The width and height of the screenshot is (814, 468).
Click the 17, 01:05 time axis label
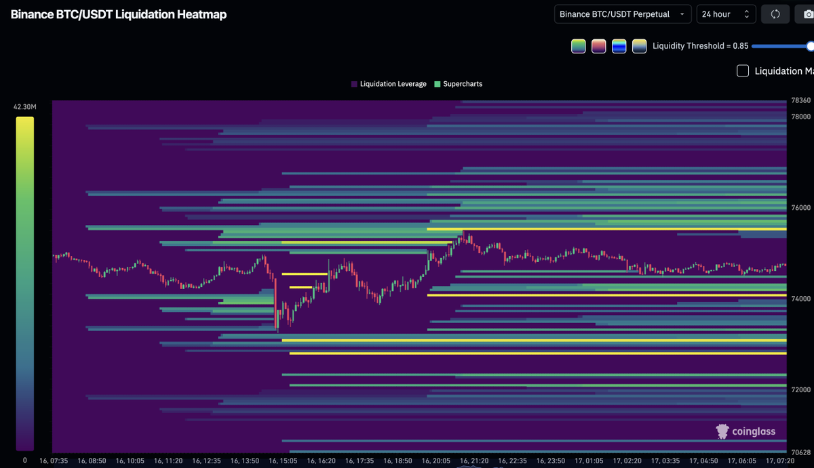pyautogui.click(x=588, y=461)
